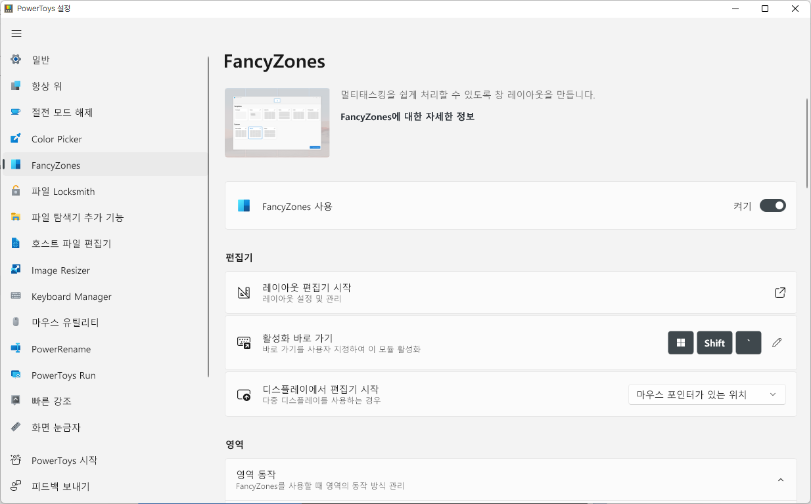Screen dimensions: 811x504
Task: Click the 레이아웃 편집기 시작 ruler icon
Action: pyautogui.click(x=244, y=293)
